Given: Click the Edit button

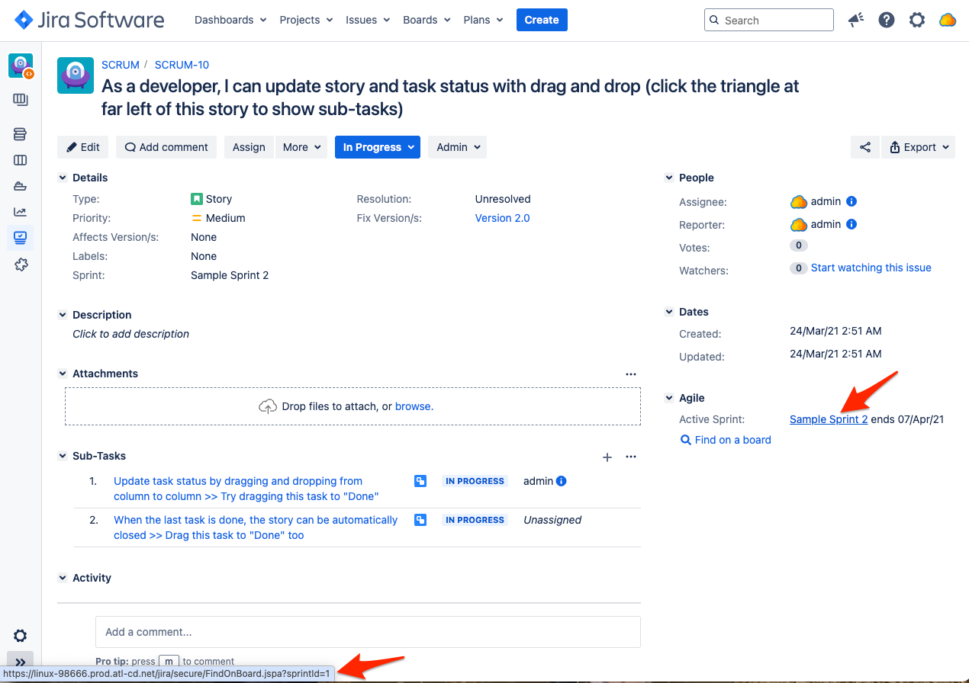Looking at the screenshot, I should point(83,147).
